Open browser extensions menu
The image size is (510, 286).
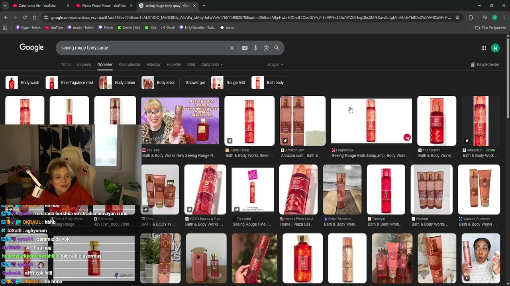tap(471, 17)
